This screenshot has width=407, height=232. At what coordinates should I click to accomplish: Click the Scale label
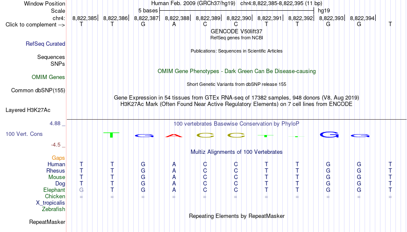click(x=58, y=11)
